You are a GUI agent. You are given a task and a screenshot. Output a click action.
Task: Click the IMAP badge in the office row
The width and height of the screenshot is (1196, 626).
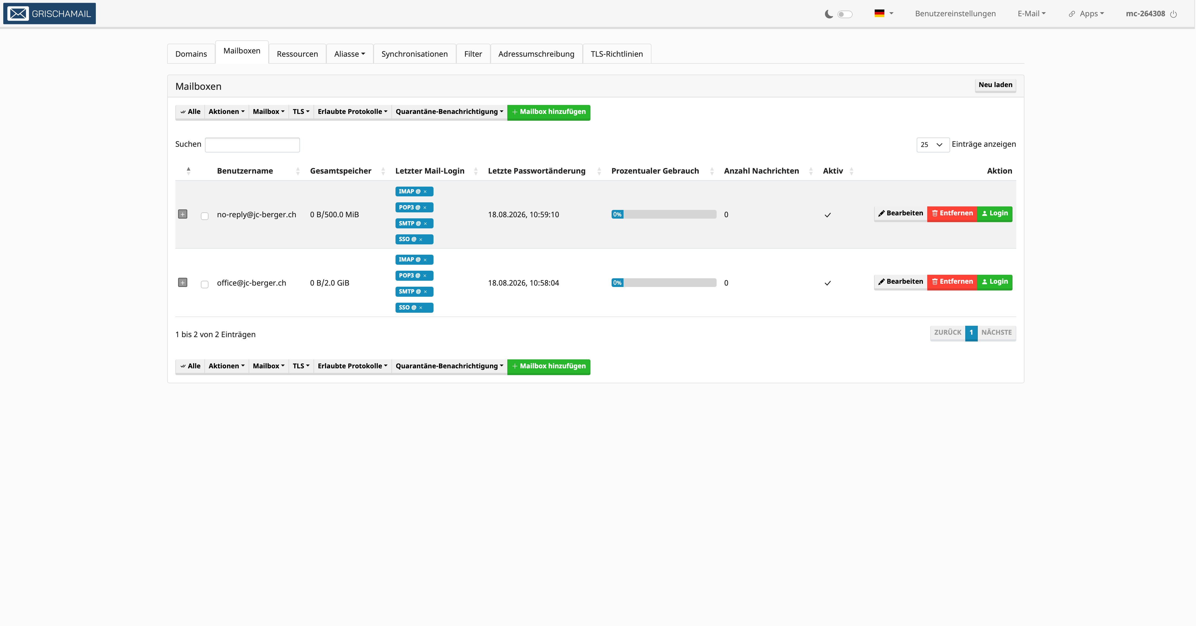click(414, 260)
